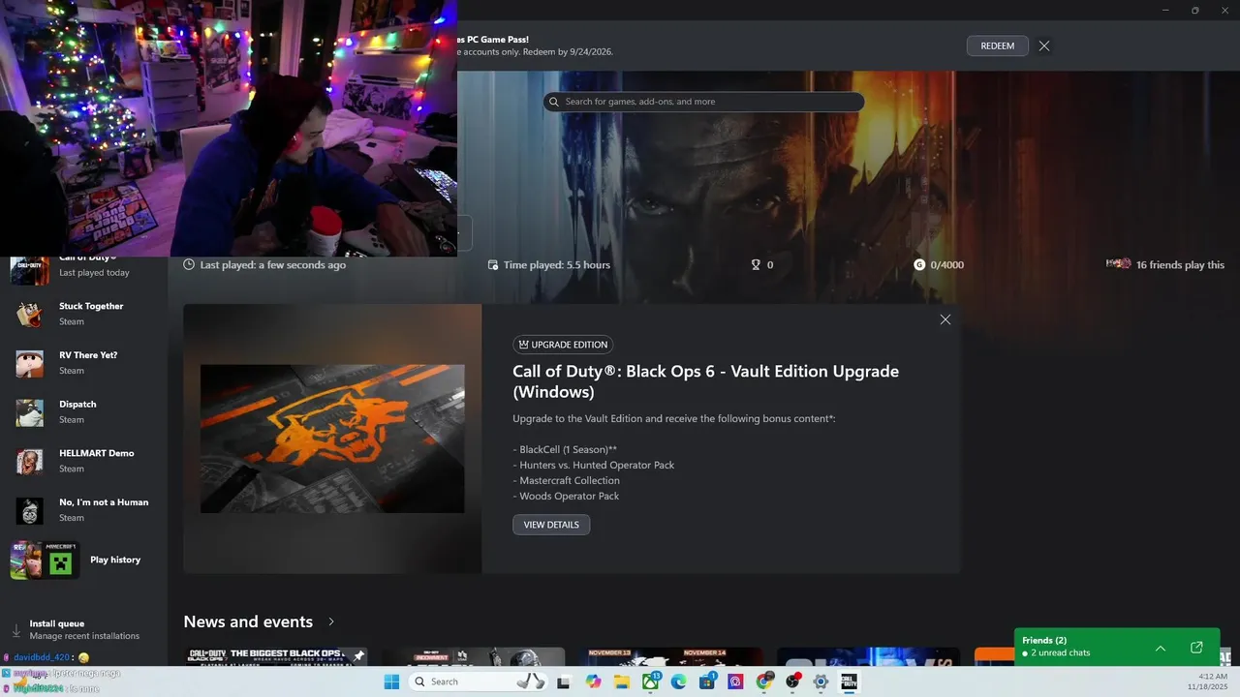Click VIEW DETAILS for Vault Edition Upgrade
The width and height of the screenshot is (1240, 697).
551,525
